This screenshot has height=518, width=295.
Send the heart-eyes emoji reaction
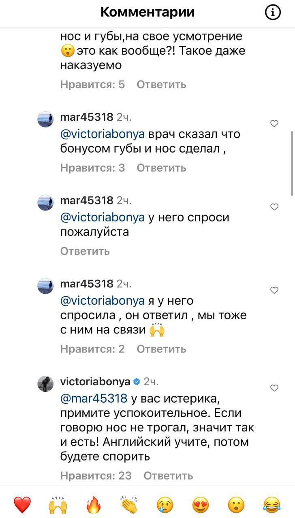201,504
